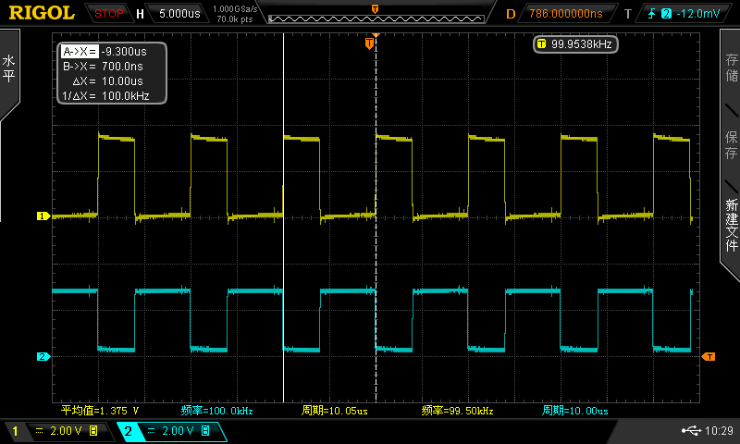Image resolution: width=740 pixels, height=444 pixels.
Task: Click the RIGOL logo
Action: pyautogui.click(x=42, y=13)
